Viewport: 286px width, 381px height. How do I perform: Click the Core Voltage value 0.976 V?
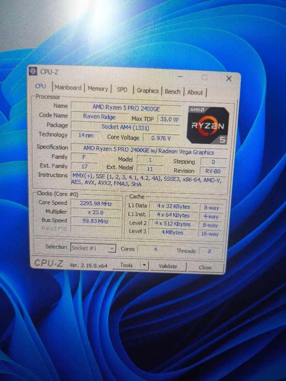coord(161,138)
